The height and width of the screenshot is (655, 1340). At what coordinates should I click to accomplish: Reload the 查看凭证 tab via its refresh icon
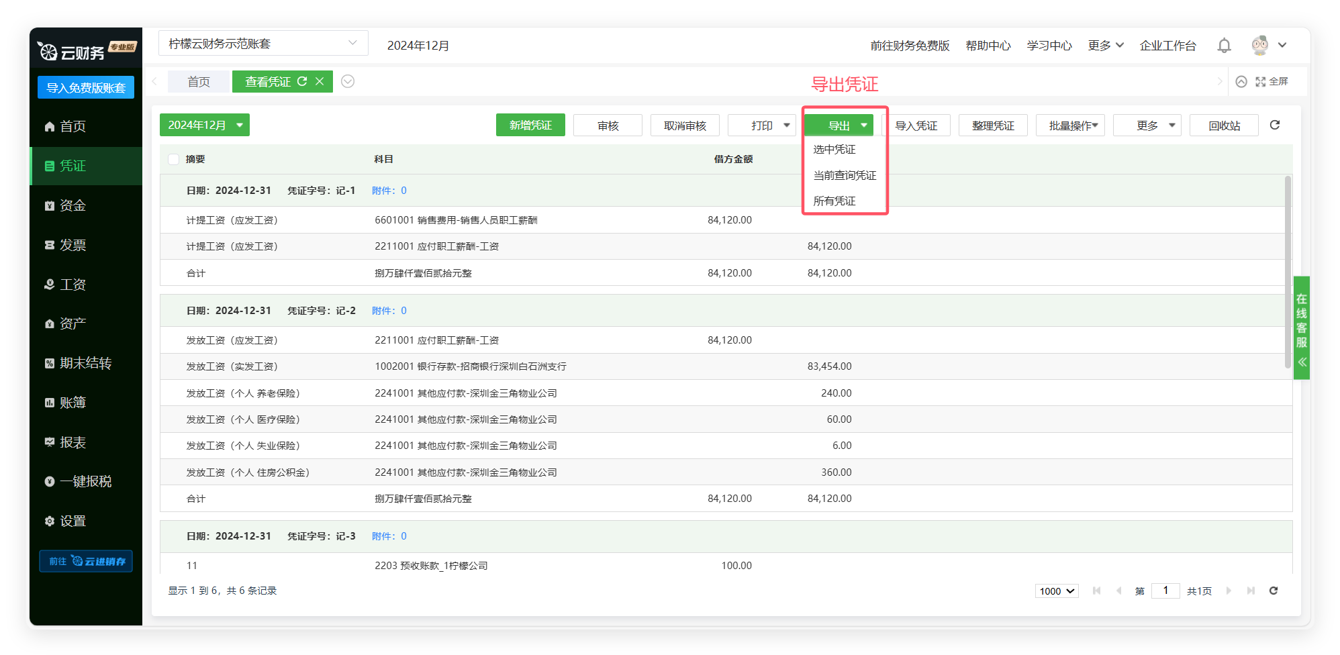pos(302,81)
